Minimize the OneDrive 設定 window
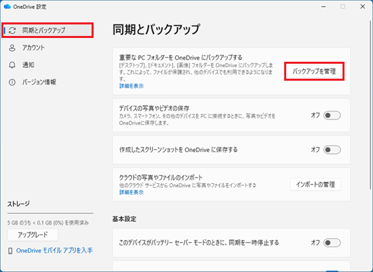This screenshot has height=272, width=373. click(323, 7)
